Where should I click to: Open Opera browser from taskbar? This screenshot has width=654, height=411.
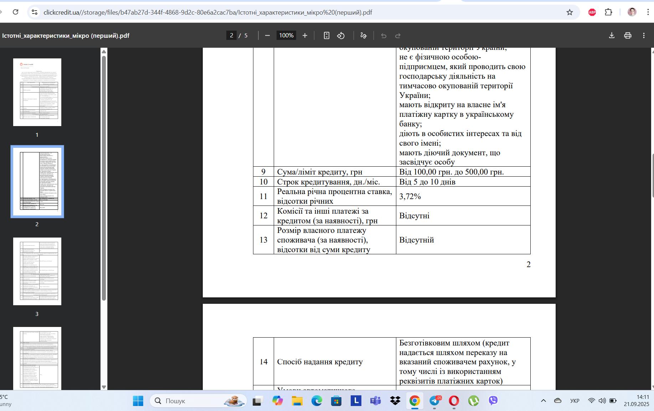(454, 401)
